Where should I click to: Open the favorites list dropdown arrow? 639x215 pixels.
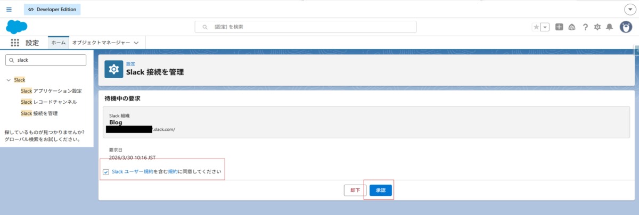tap(545, 27)
